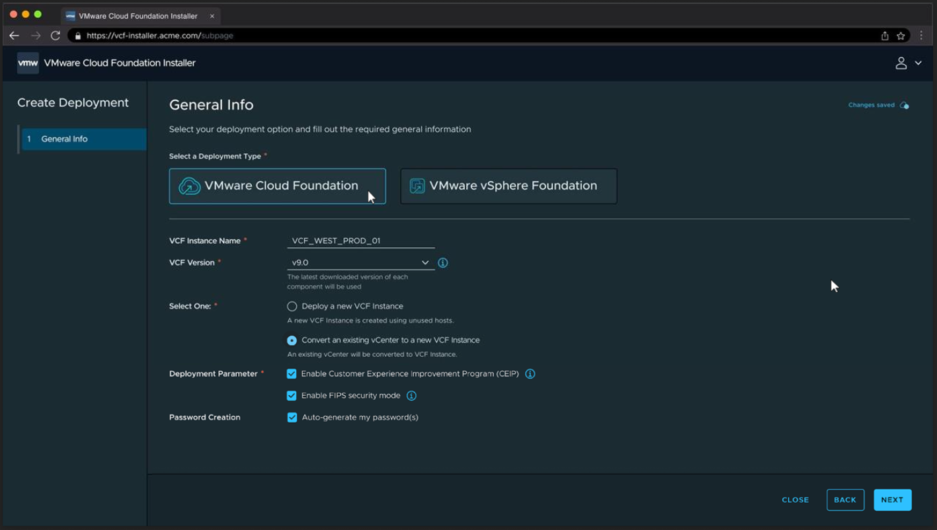This screenshot has width=937, height=530.
Task: Select Convert an existing vCenter radio
Action: click(x=292, y=340)
